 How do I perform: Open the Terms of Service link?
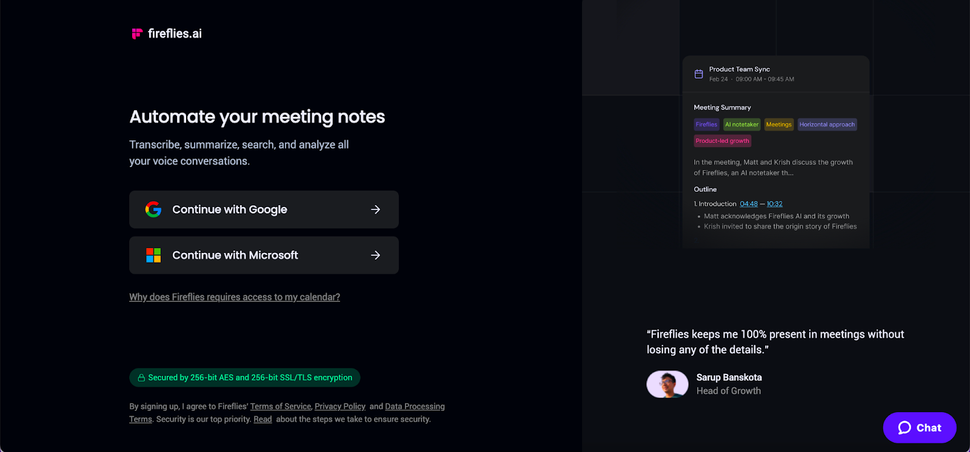point(280,406)
